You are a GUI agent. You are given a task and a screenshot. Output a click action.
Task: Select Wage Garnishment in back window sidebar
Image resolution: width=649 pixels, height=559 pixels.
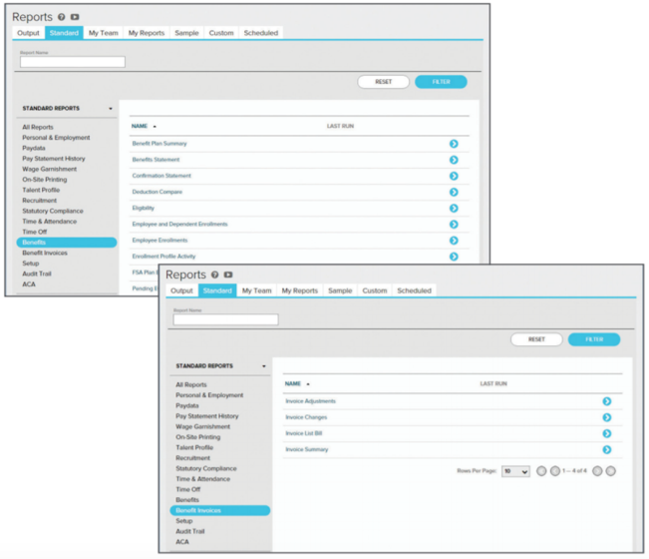[49, 169]
